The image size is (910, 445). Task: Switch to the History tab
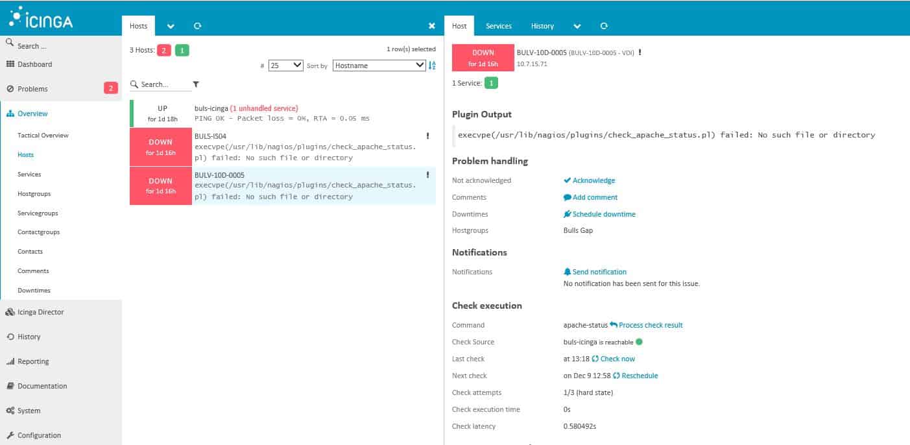tap(542, 26)
